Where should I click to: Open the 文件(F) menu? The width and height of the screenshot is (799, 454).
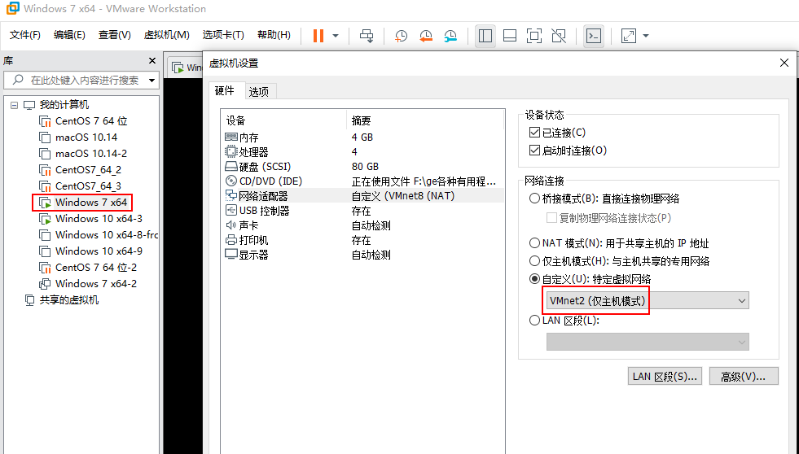point(25,35)
